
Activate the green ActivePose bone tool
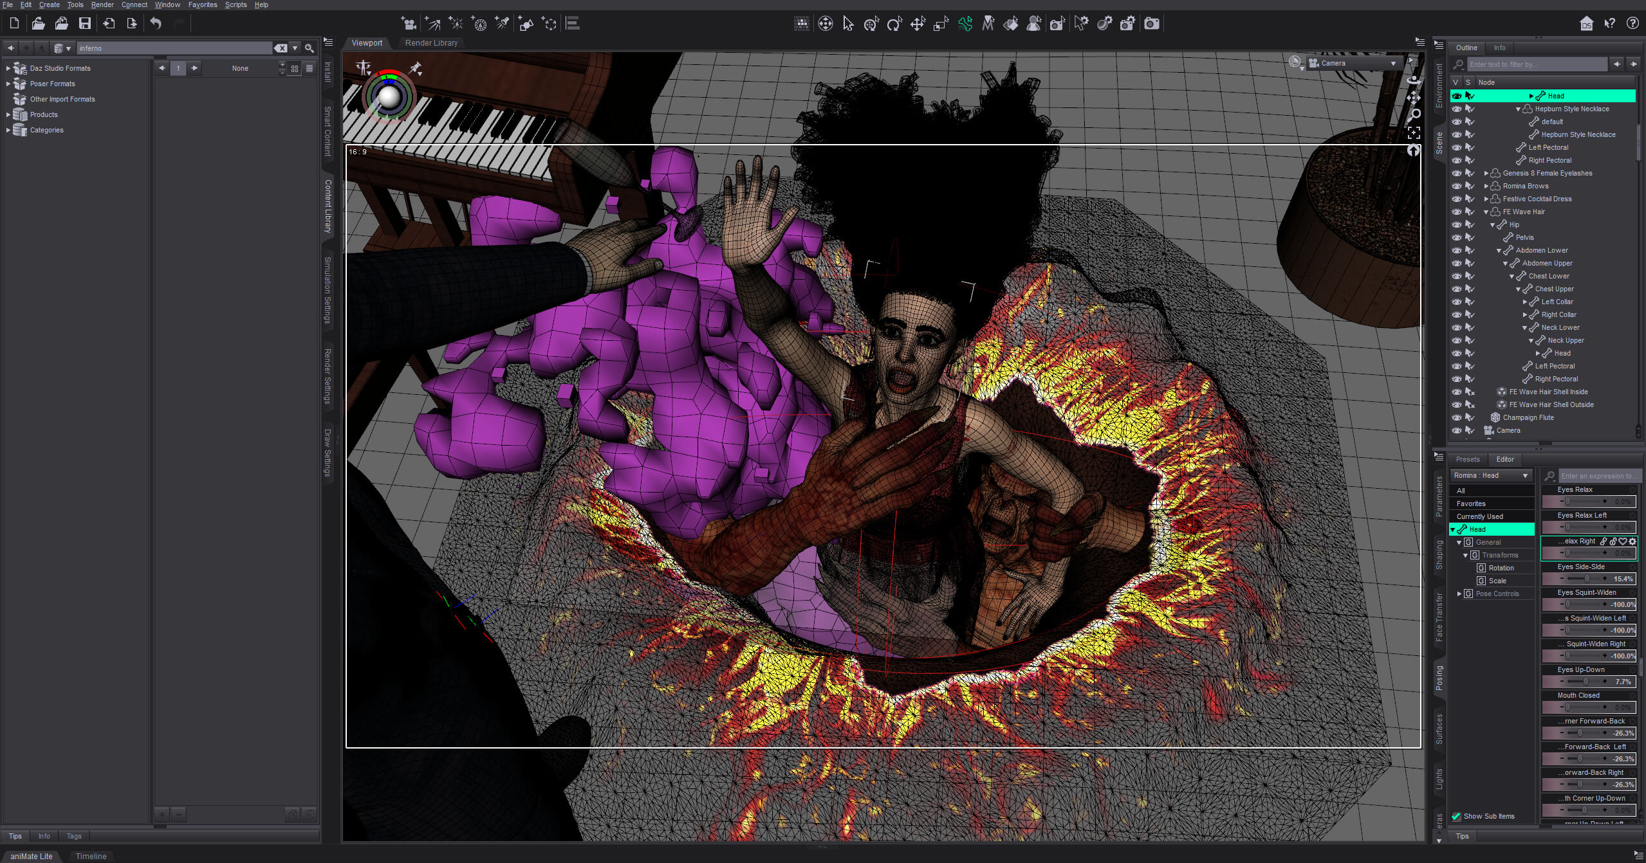click(x=965, y=24)
